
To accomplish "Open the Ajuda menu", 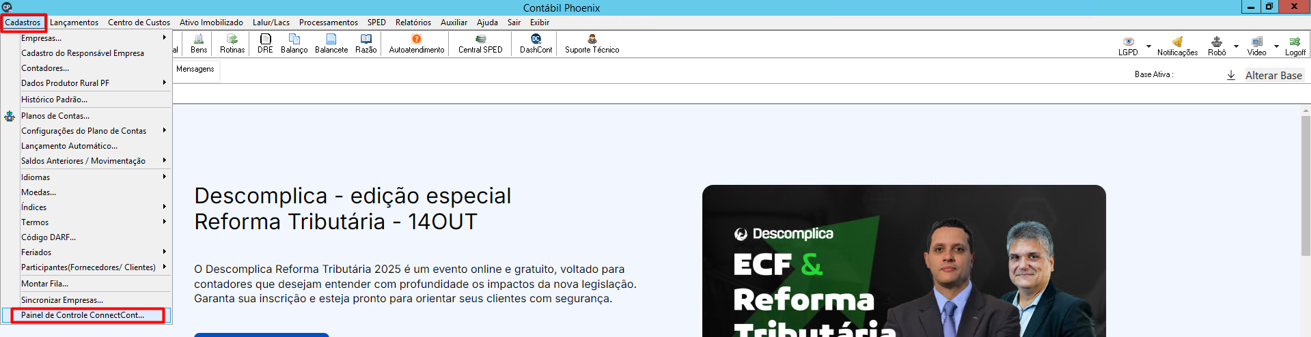I will coord(487,23).
